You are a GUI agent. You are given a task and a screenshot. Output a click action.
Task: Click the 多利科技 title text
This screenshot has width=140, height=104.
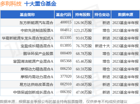point(11,4)
